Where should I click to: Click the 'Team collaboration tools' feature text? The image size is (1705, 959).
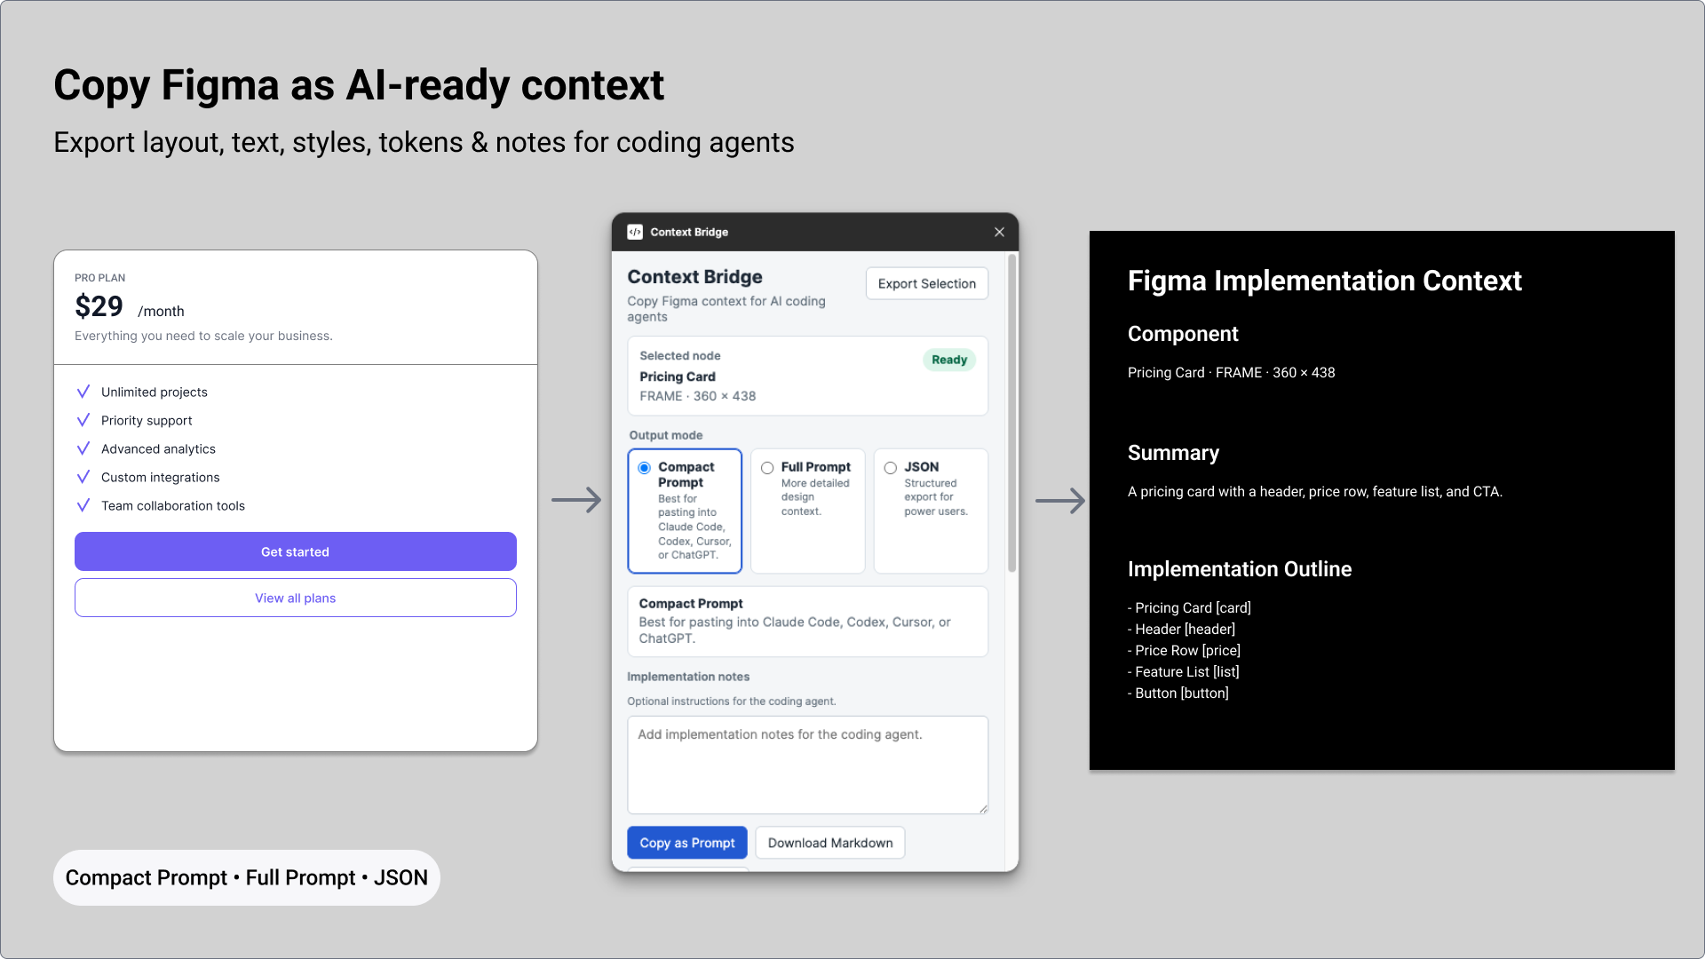click(173, 505)
